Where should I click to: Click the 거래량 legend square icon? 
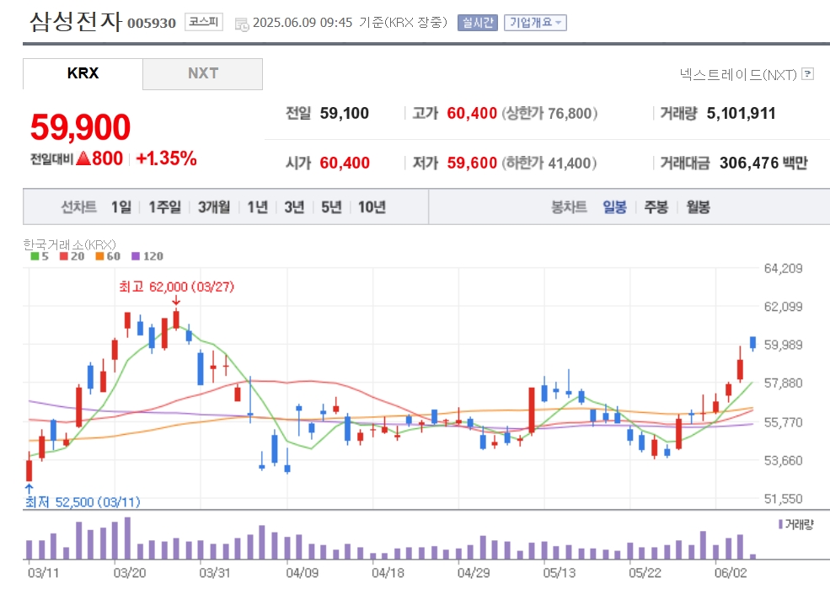780,524
